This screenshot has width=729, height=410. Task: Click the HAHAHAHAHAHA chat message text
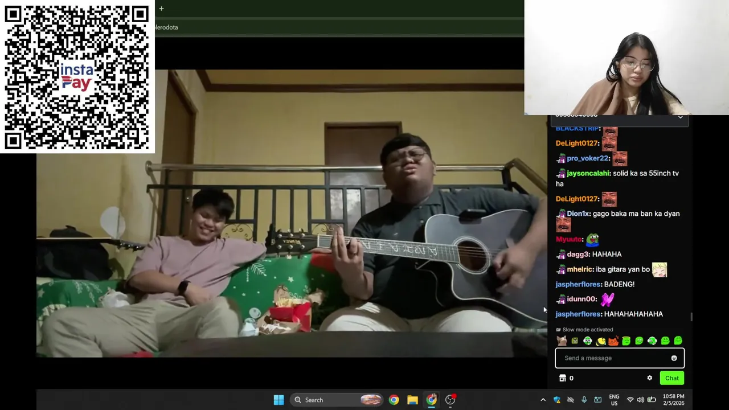633,314
